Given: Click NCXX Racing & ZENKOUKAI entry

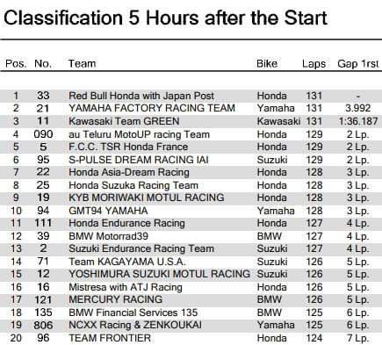Looking at the screenshot, I should [x=135, y=325].
